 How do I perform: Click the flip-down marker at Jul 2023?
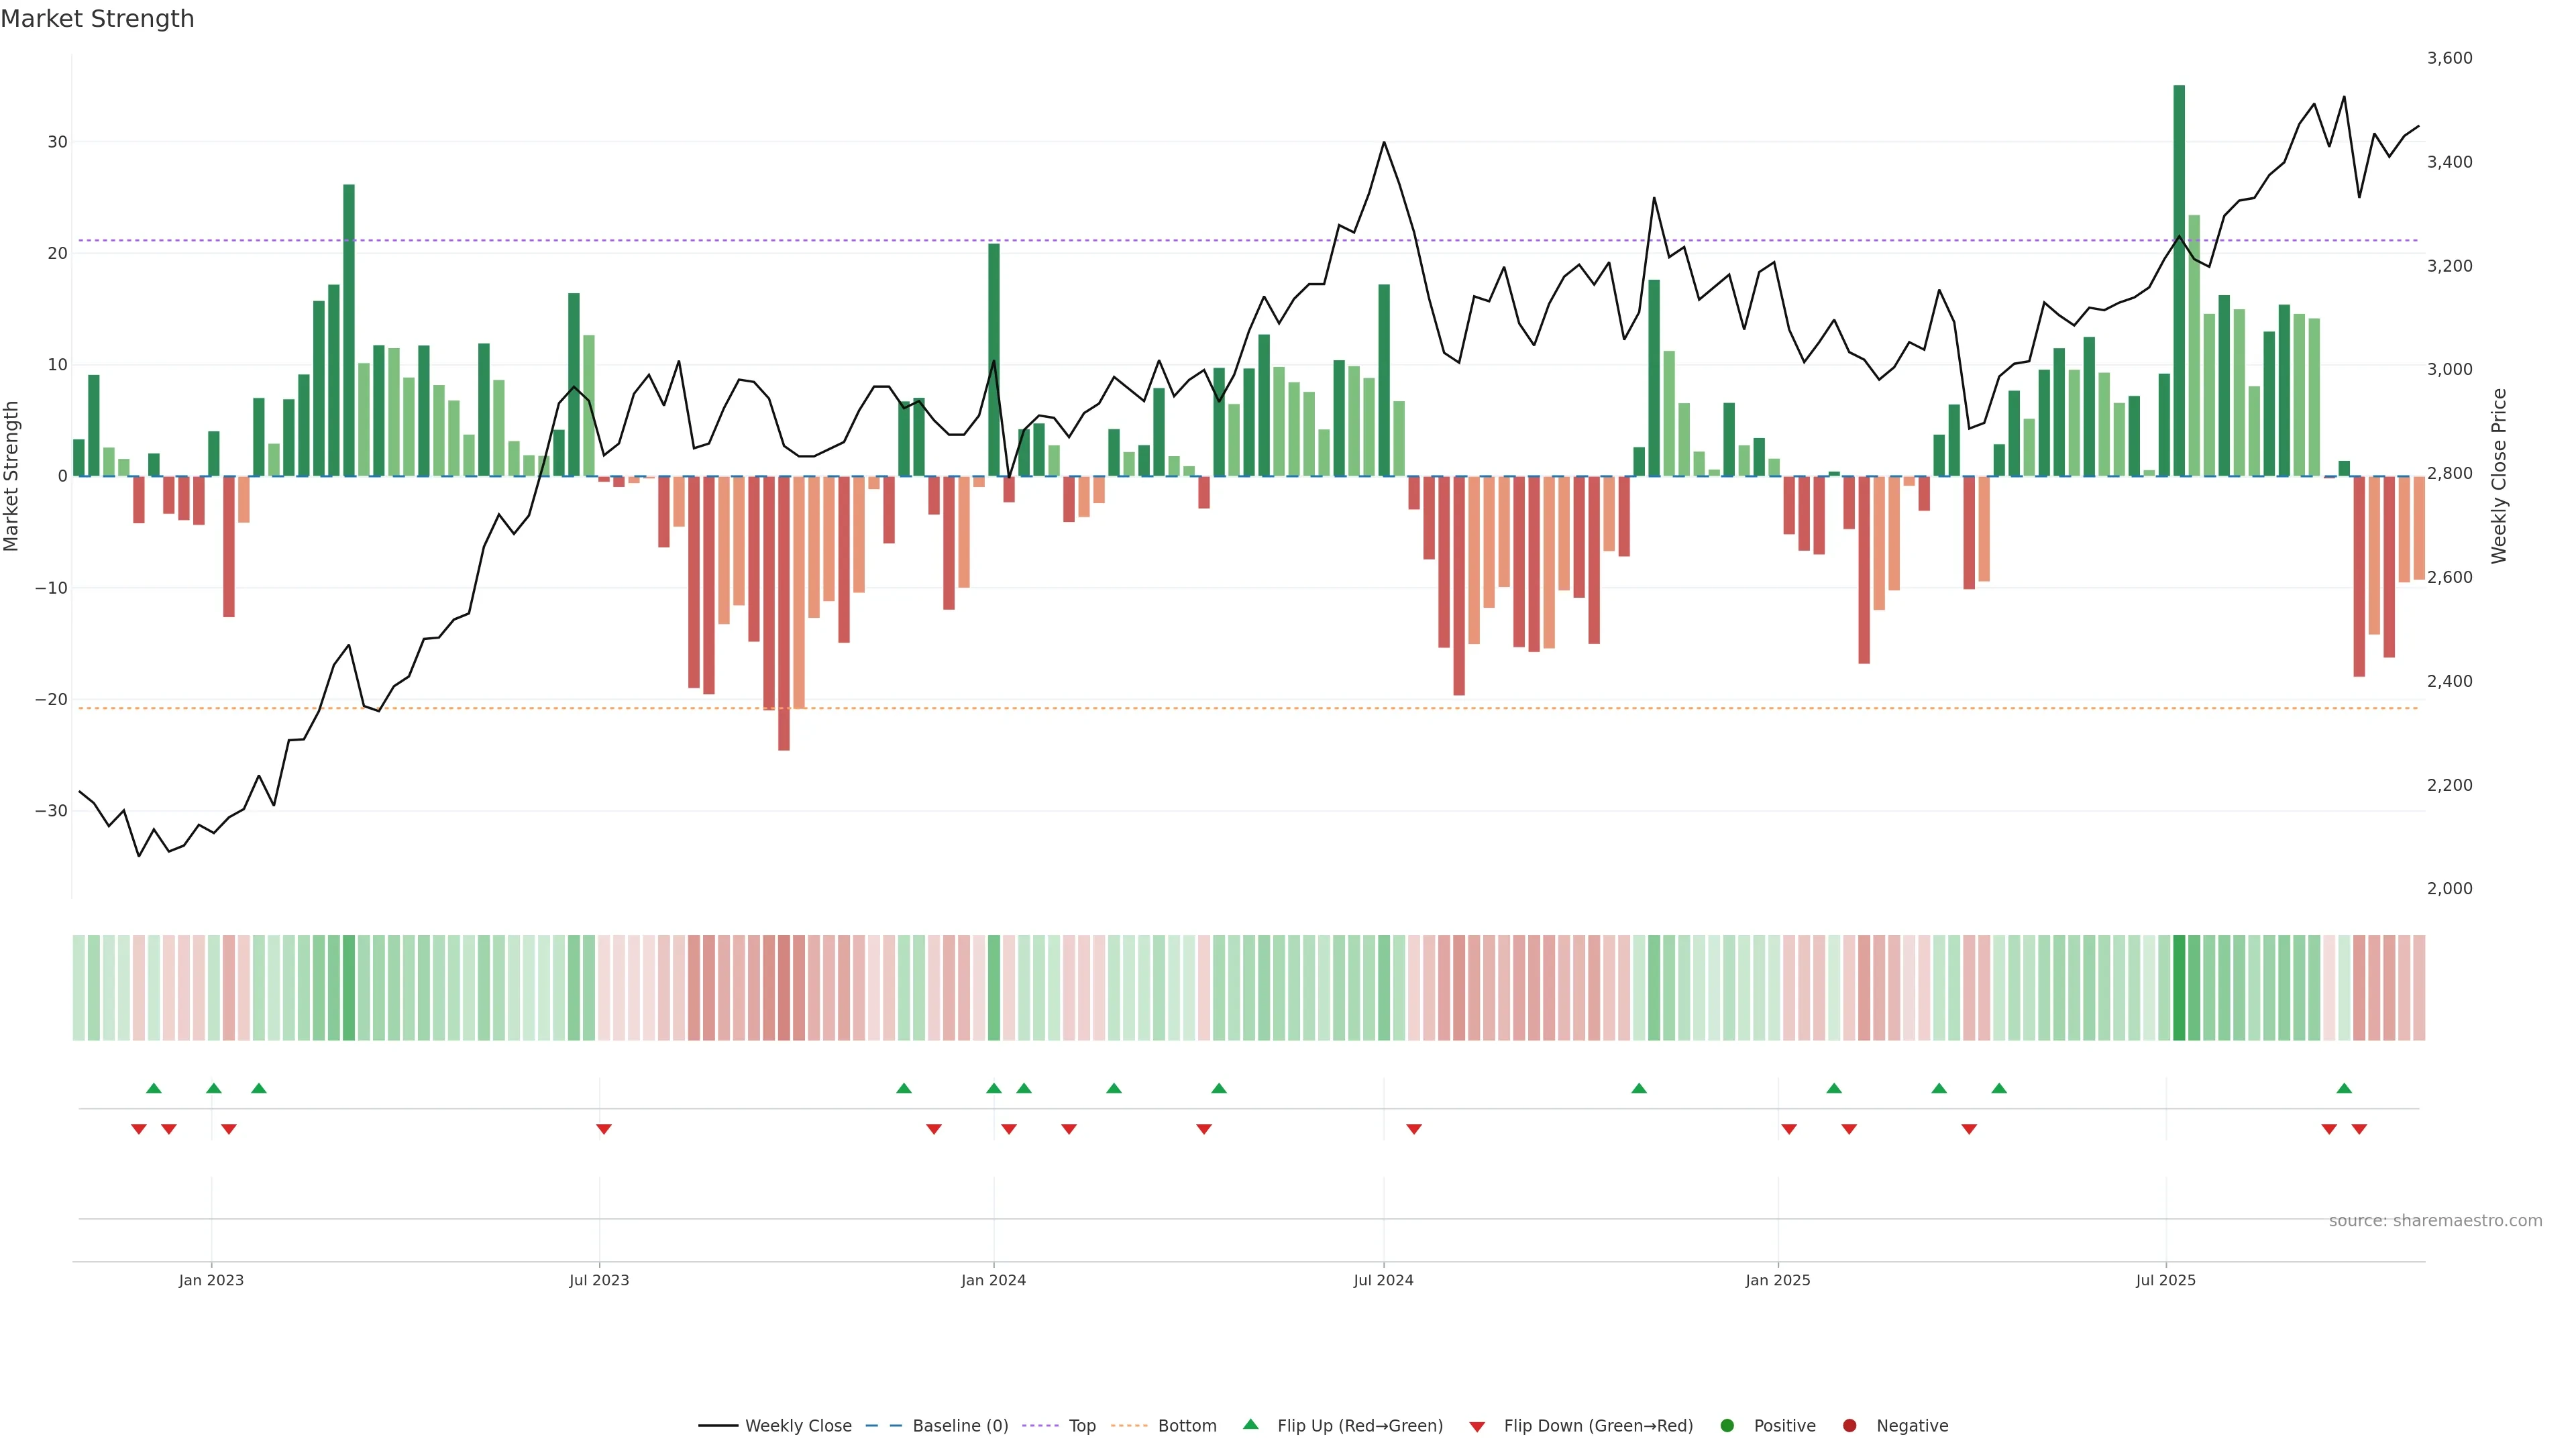point(604,1129)
